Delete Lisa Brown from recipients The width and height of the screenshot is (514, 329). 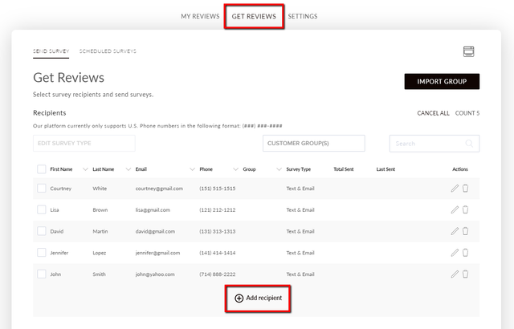tap(465, 210)
